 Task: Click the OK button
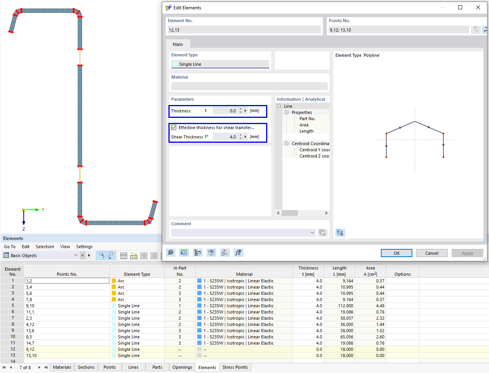(x=396, y=253)
